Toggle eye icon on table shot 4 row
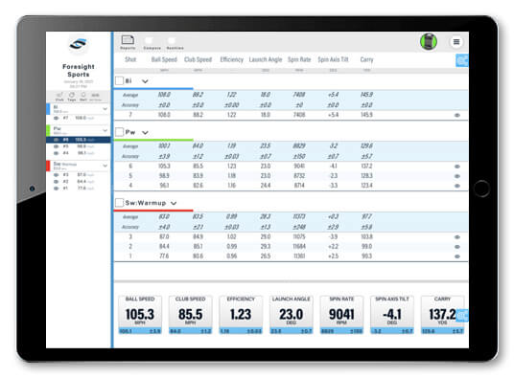Screen dimensions: 514x378 click(457, 186)
